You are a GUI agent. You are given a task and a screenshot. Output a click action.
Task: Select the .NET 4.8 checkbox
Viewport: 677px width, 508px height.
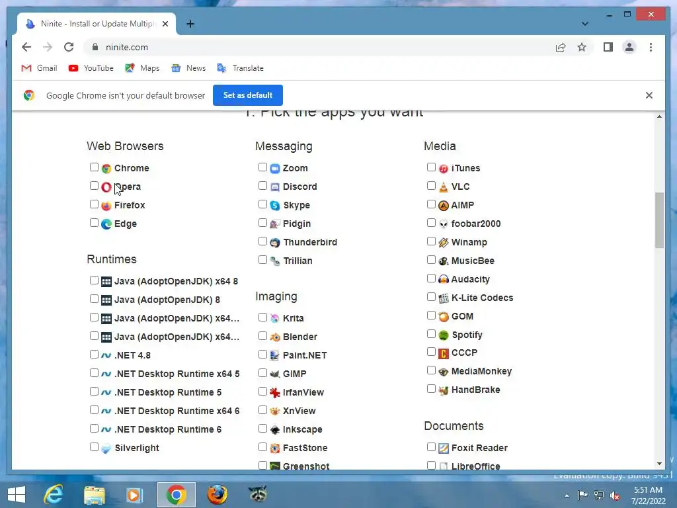[94, 355]
